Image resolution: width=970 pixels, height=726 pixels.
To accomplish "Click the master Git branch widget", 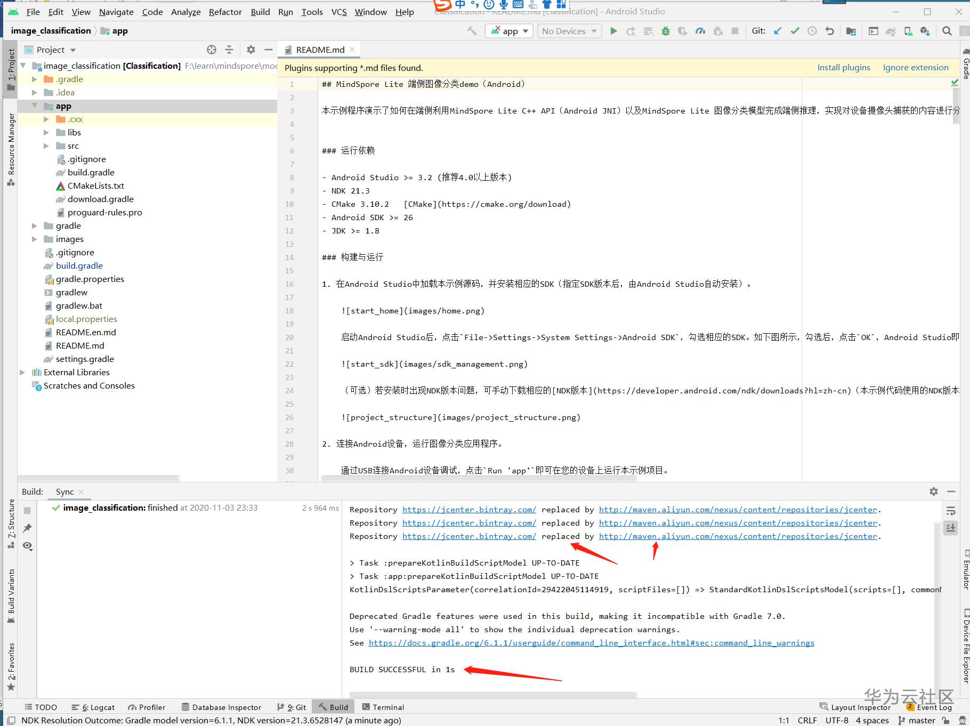I will 917,720.
